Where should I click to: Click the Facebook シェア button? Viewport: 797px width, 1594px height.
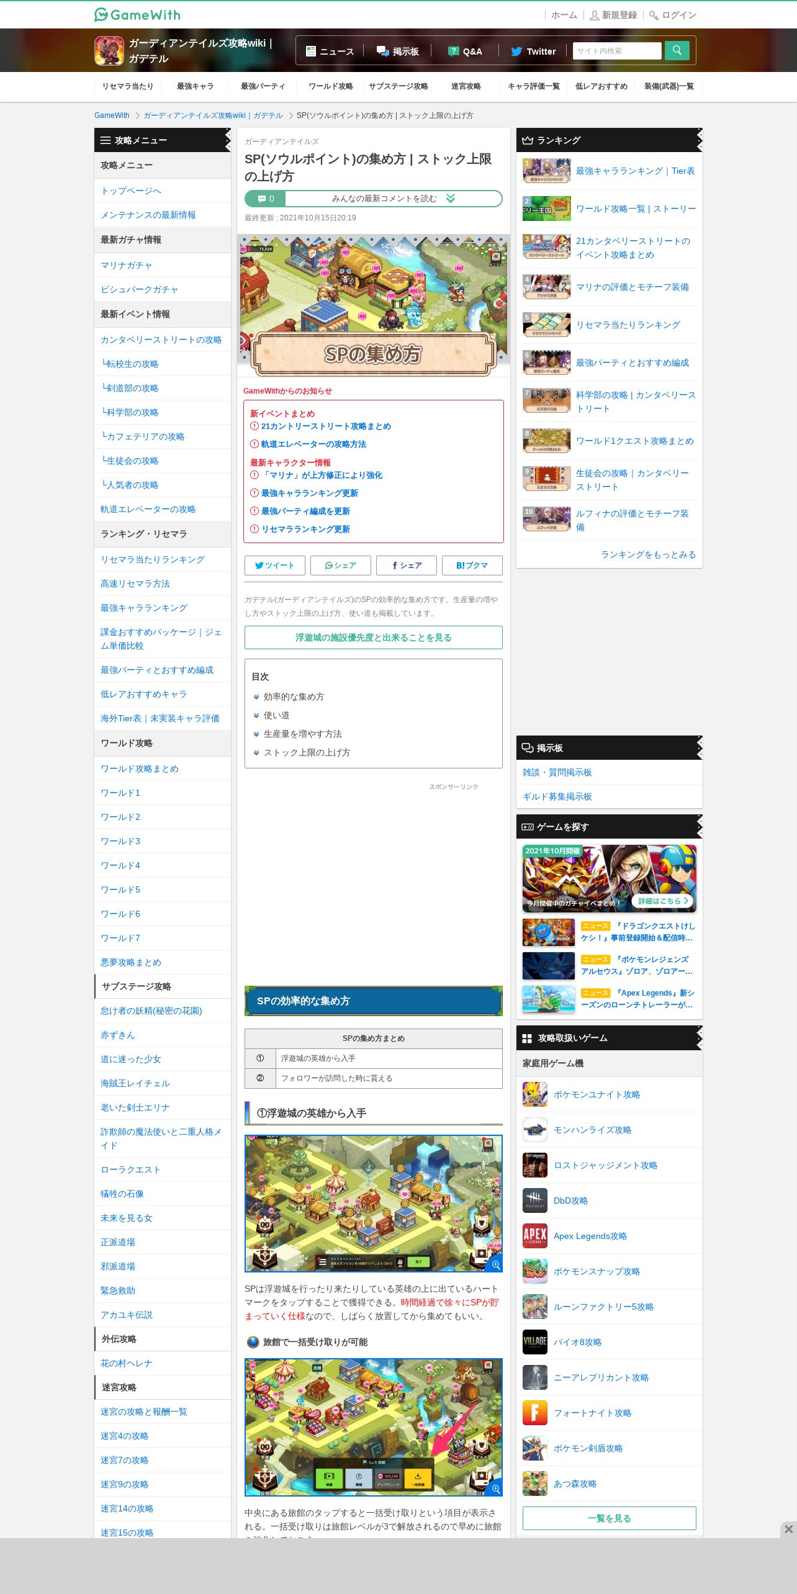[406, 565]
